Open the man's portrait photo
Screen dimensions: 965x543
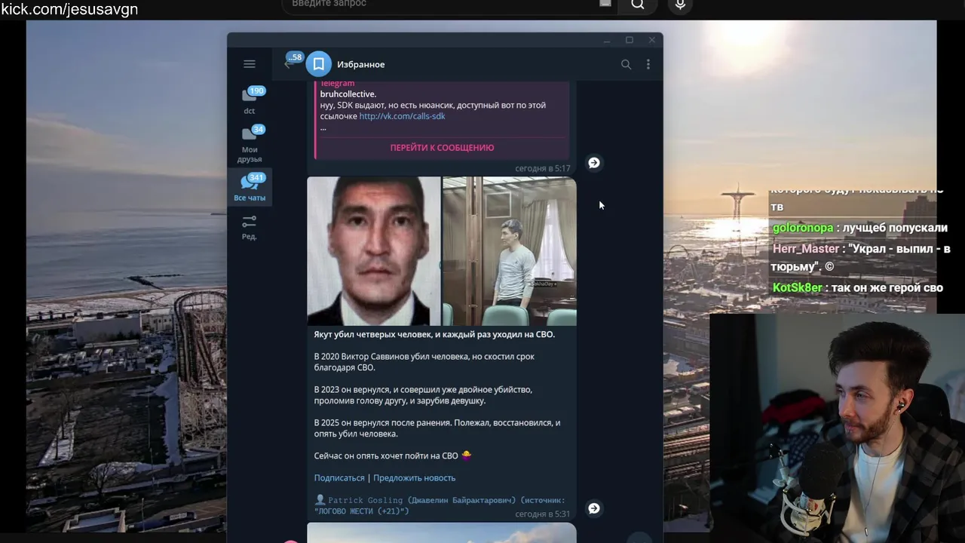(x=374, y=251)
